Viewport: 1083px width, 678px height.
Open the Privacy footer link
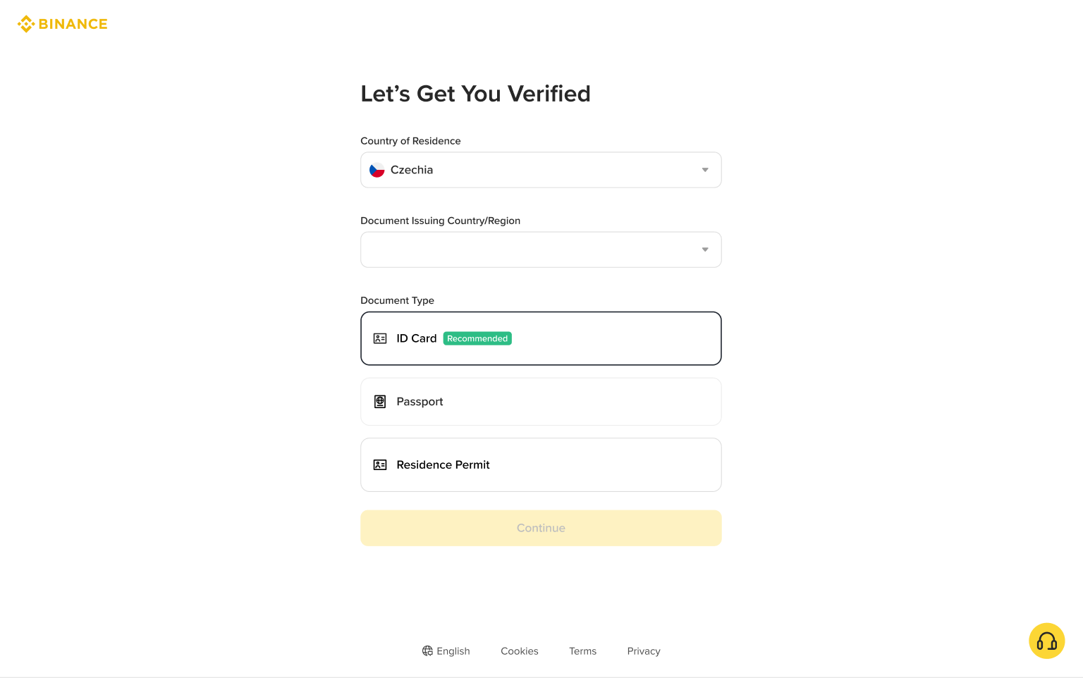tap(644, 651)
